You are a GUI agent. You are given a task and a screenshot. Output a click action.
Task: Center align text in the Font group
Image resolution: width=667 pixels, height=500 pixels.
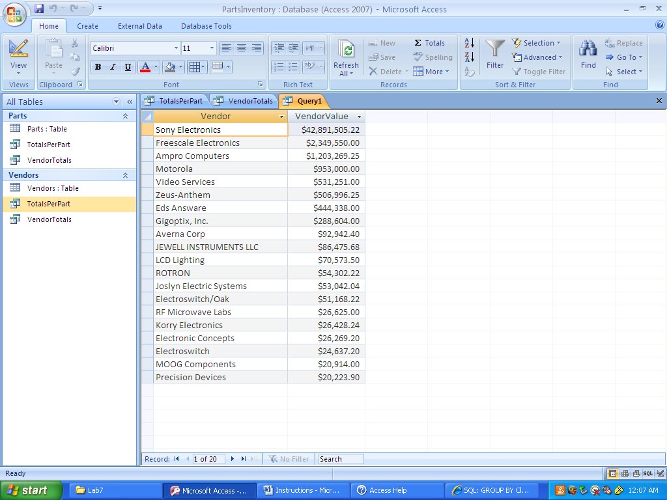[241, 48]
